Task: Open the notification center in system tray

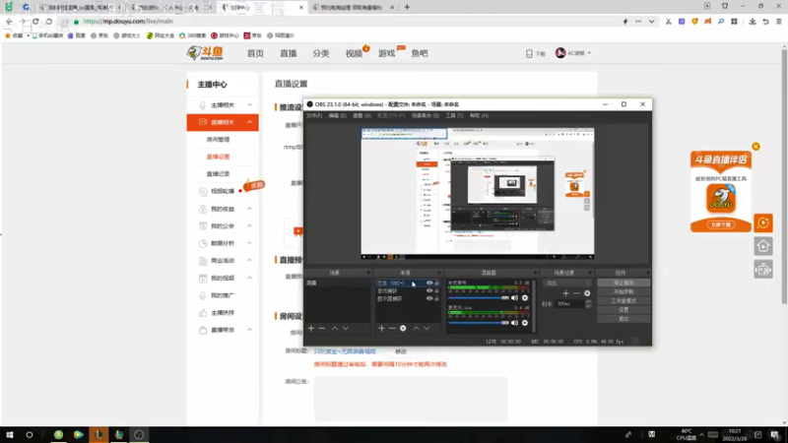Action: (x=775, y=435)
